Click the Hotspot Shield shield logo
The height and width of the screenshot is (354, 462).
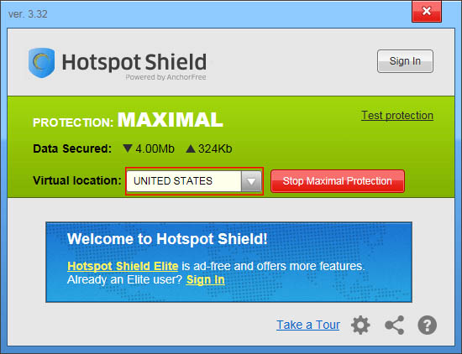point(41,63)
